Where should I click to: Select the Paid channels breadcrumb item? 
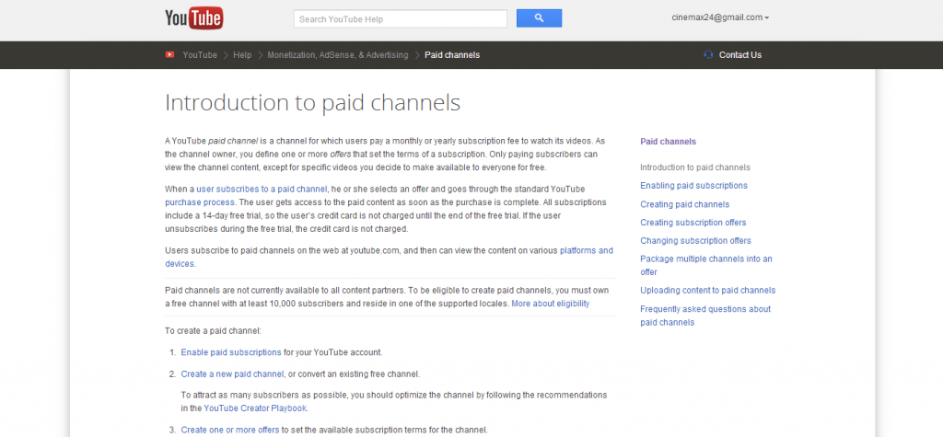pos(452,54)
